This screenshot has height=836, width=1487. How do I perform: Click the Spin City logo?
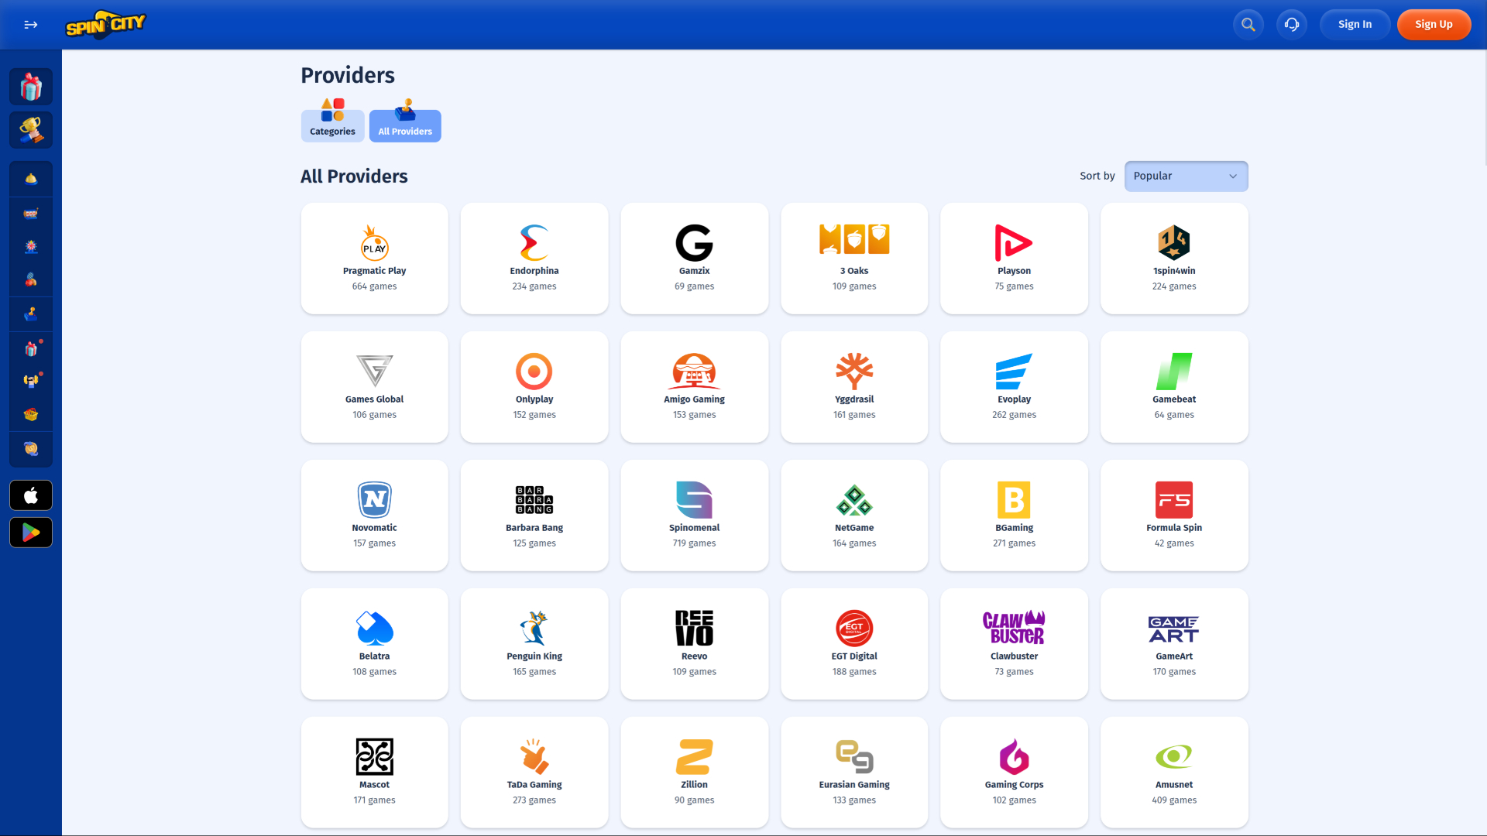pos(105,25)
